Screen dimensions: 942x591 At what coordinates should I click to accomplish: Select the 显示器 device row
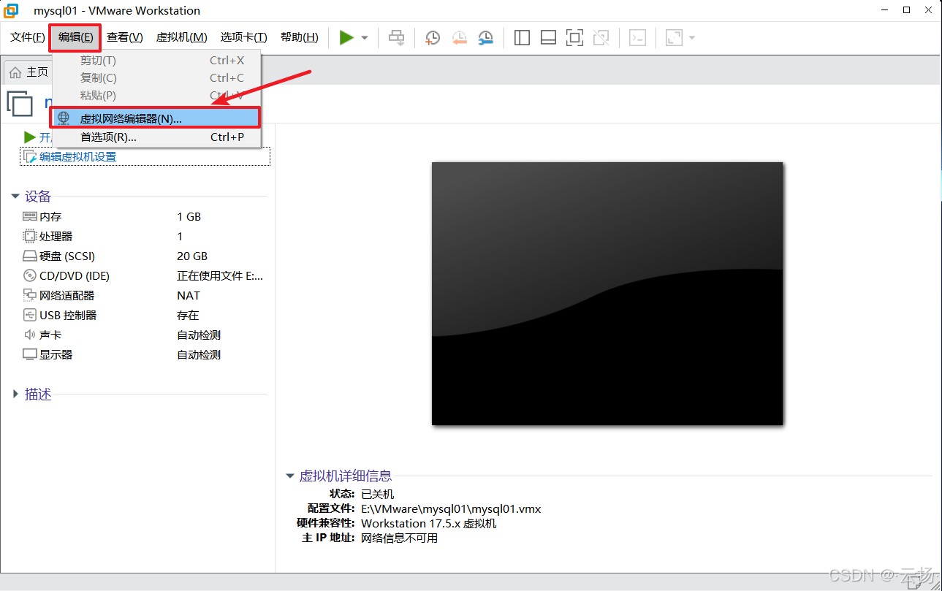145,354
